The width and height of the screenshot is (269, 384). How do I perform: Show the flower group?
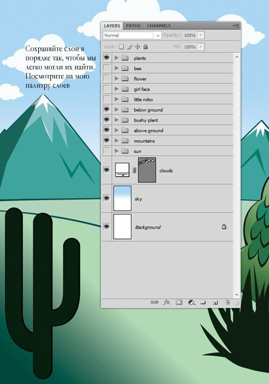(x=106, y=78)
